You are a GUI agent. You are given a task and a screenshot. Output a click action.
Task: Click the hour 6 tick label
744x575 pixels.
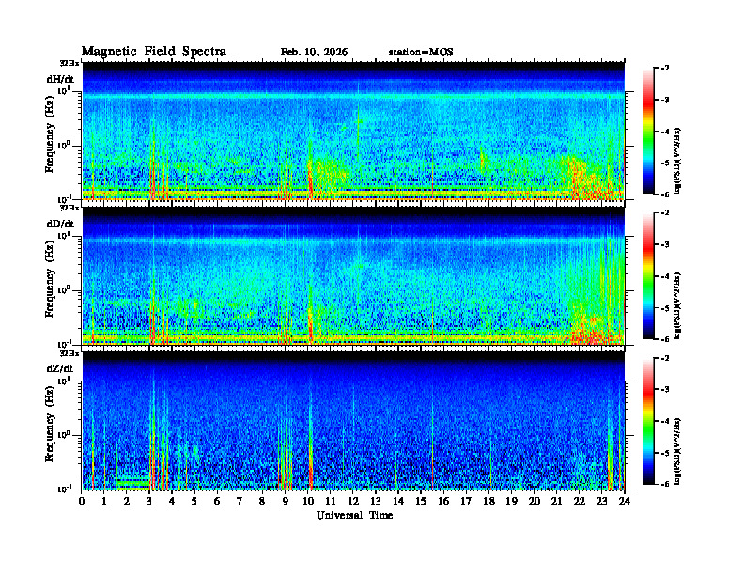[217, 502]
